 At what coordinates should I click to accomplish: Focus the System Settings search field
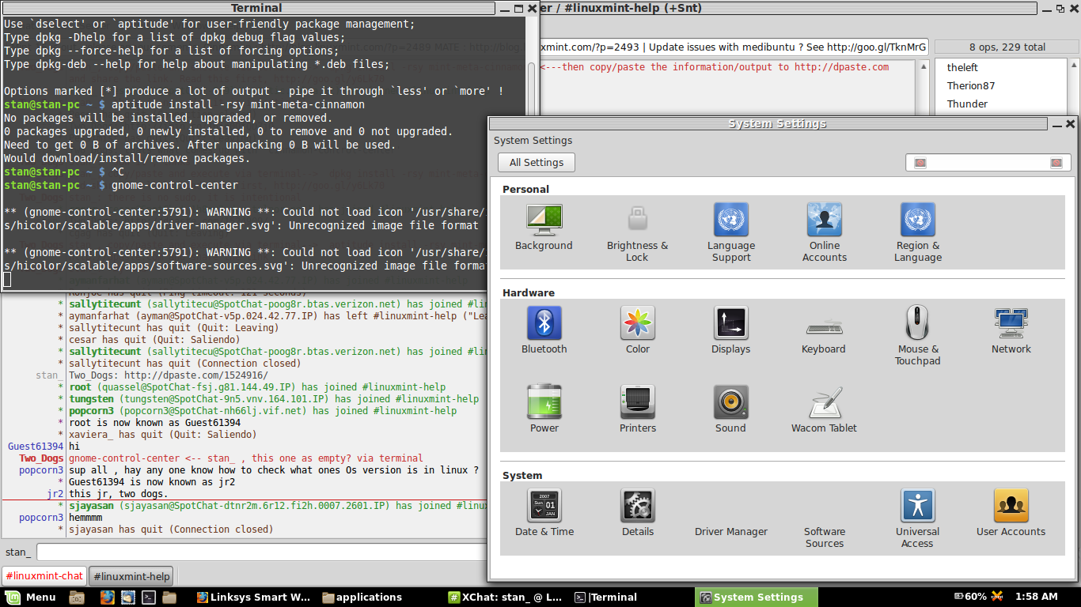coord(988,162)
